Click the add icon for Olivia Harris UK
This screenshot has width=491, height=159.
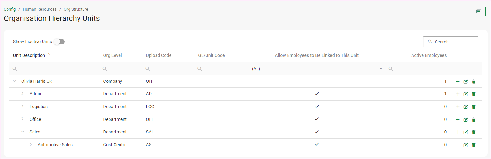pos(458,82)
